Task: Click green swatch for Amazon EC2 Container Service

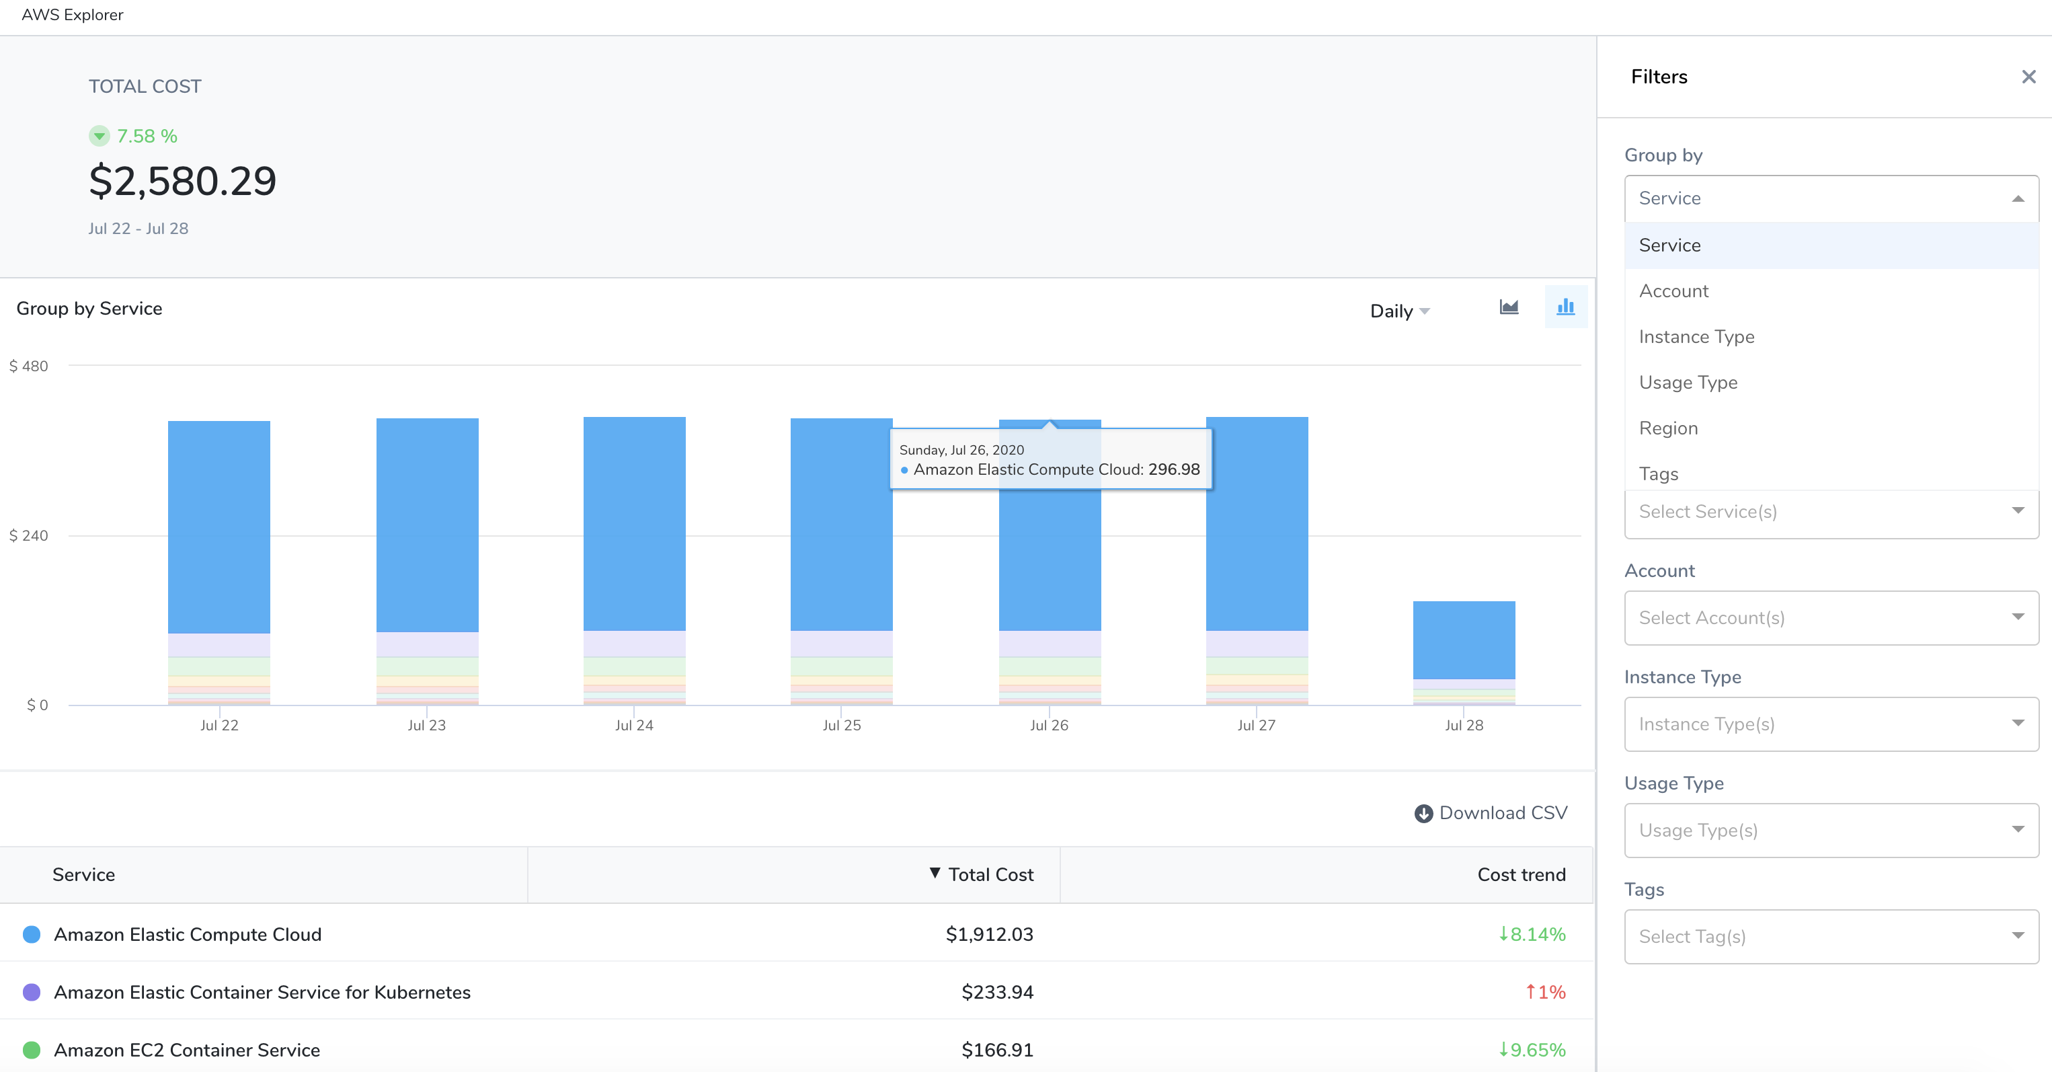Action: tap(32, 1050)
